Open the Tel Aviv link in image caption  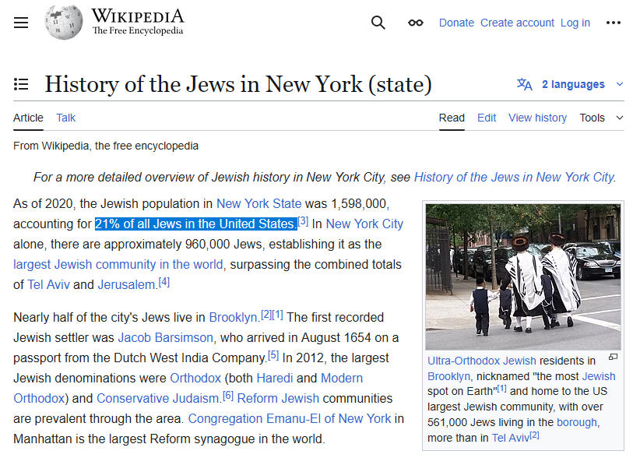(x=511, y=438)
